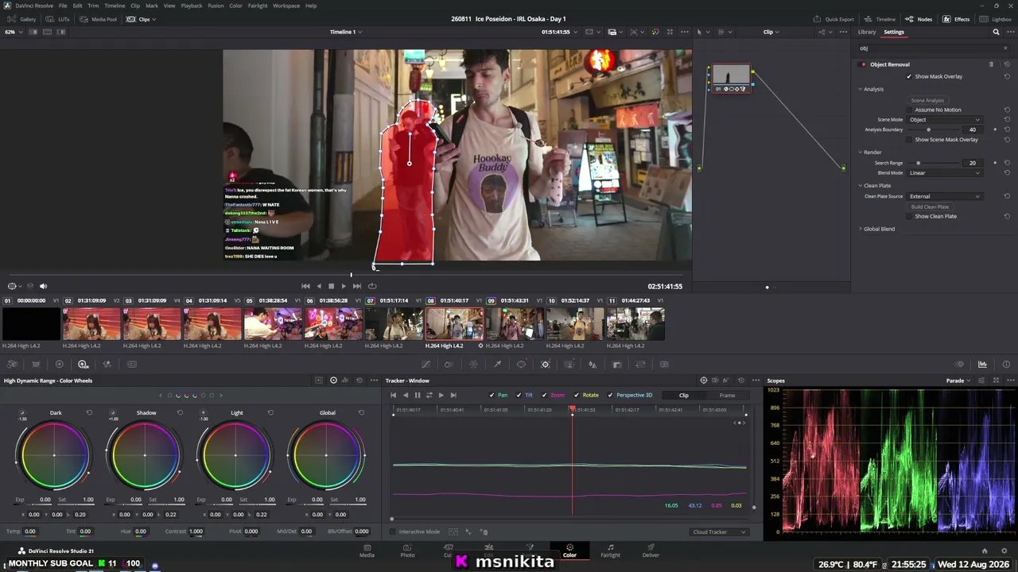Toggle the Tilt tracking checkbox
The height and width of the screenshot is (572, 1018).
pos(519,395)
